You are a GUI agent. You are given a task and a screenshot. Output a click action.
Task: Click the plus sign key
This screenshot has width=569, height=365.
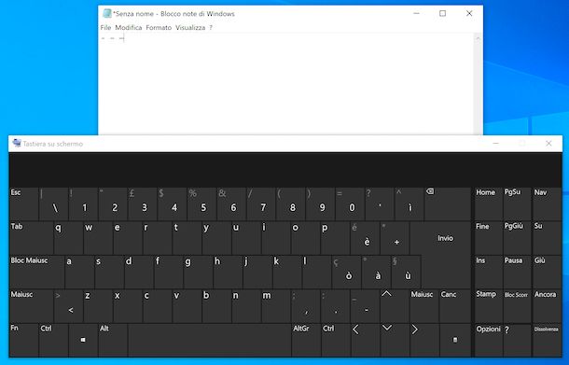[x=395, y=238]
